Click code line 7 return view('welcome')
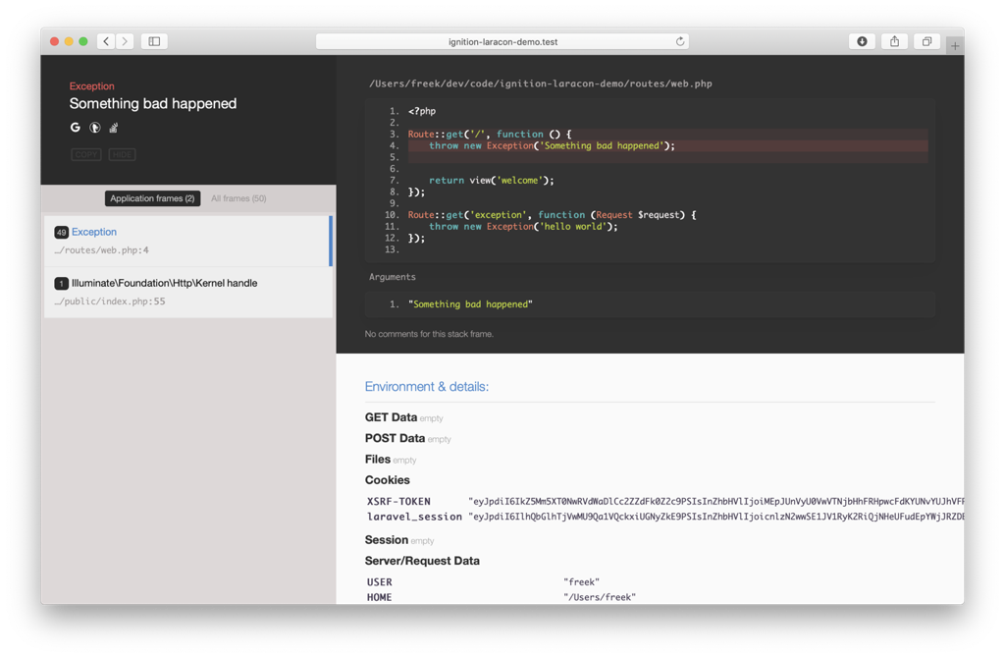1005x658 pixels. tap(492, 180)
